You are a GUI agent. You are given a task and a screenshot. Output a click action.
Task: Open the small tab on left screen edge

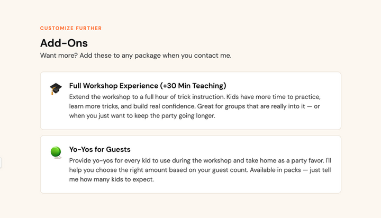(1, 162)
